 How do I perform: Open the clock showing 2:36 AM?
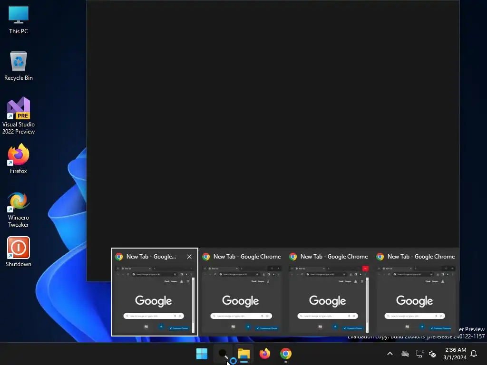pyautogui.click(x=455, y=354)
